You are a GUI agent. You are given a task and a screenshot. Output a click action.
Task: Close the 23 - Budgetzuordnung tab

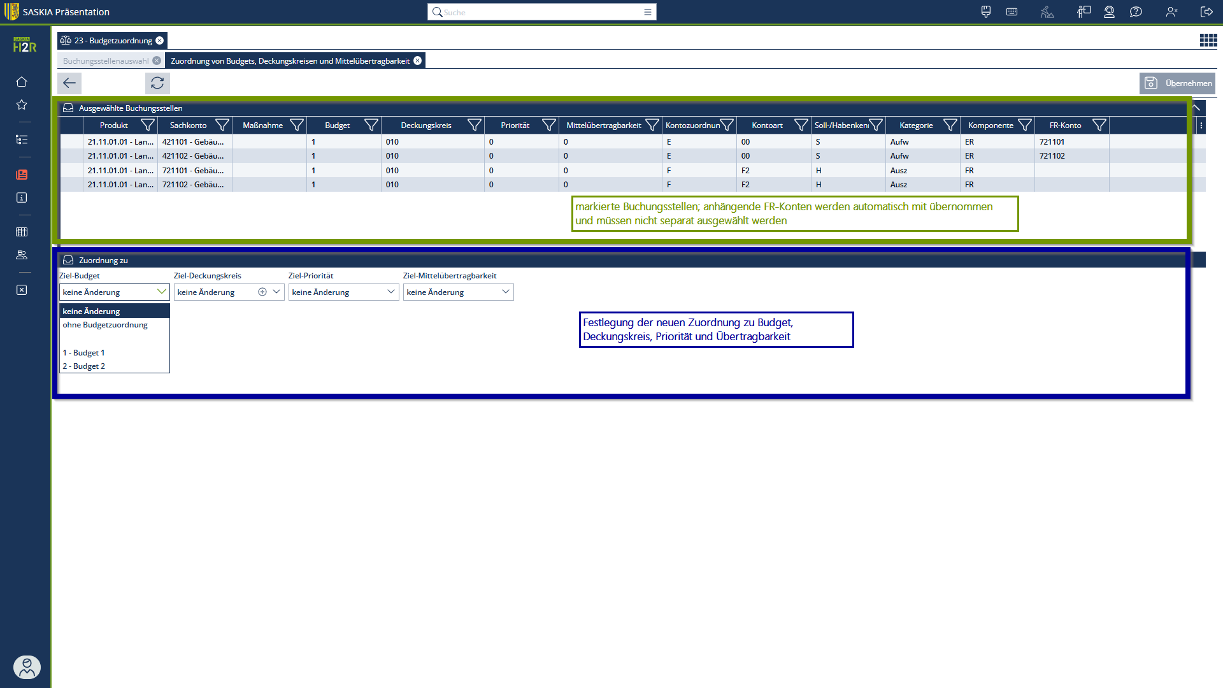pyautogui.click(x=160, y=41)
